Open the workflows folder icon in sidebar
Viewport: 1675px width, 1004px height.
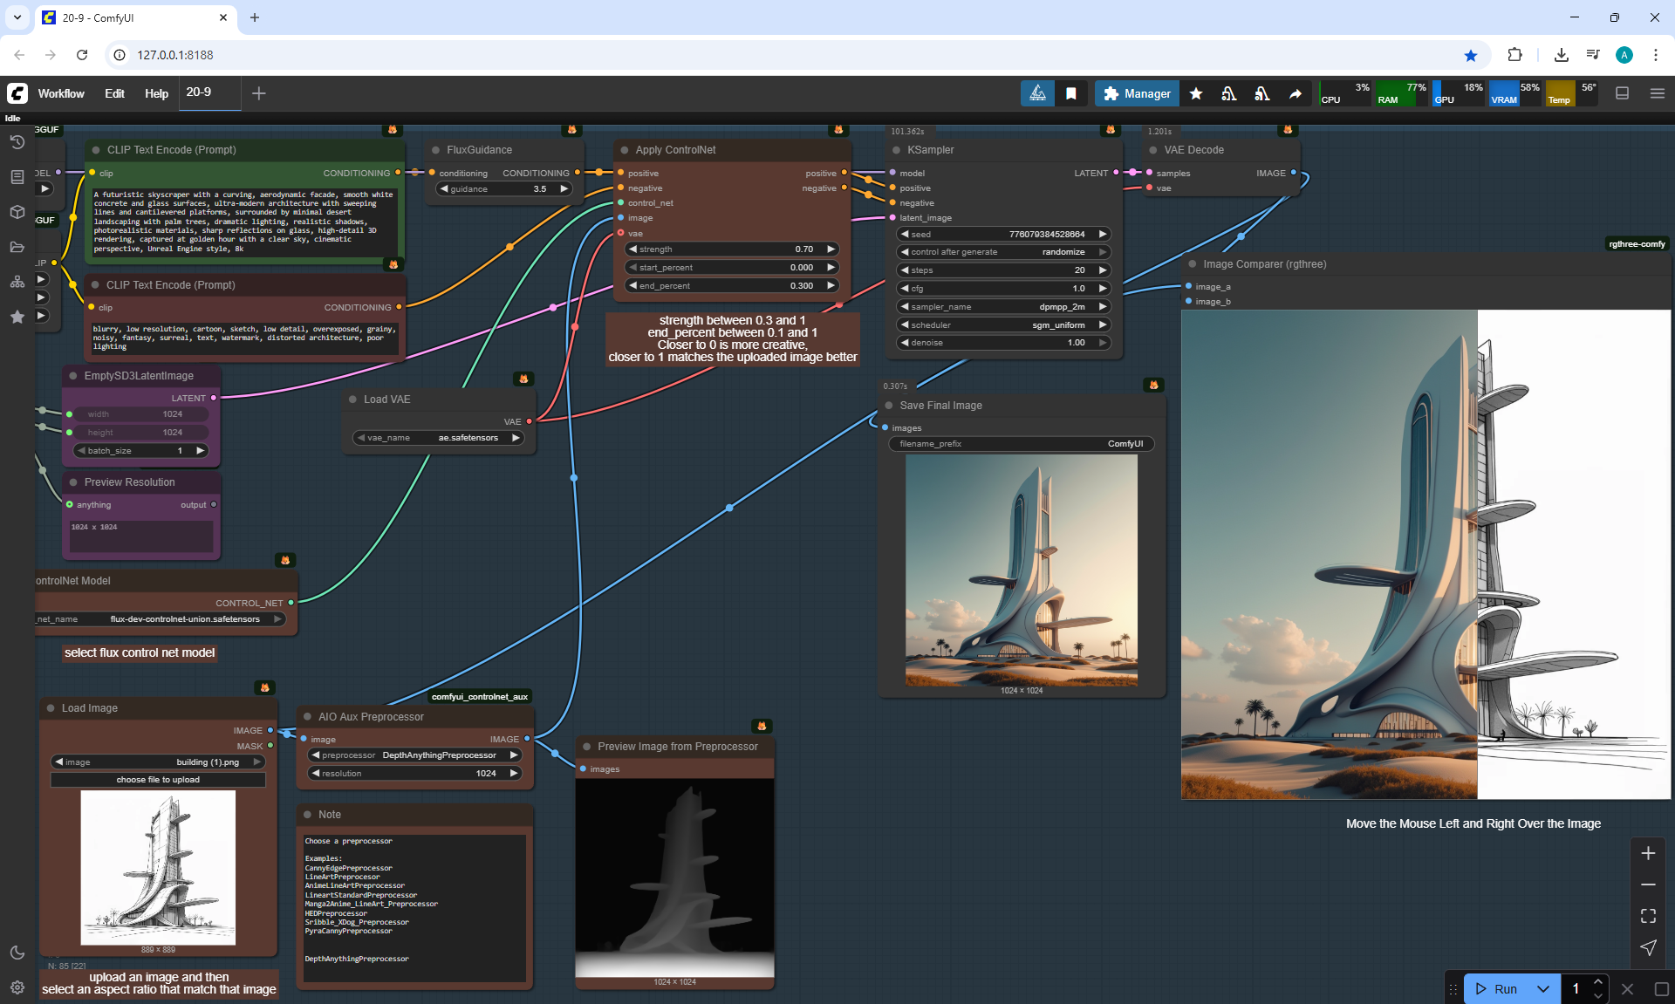coord(17,247)
